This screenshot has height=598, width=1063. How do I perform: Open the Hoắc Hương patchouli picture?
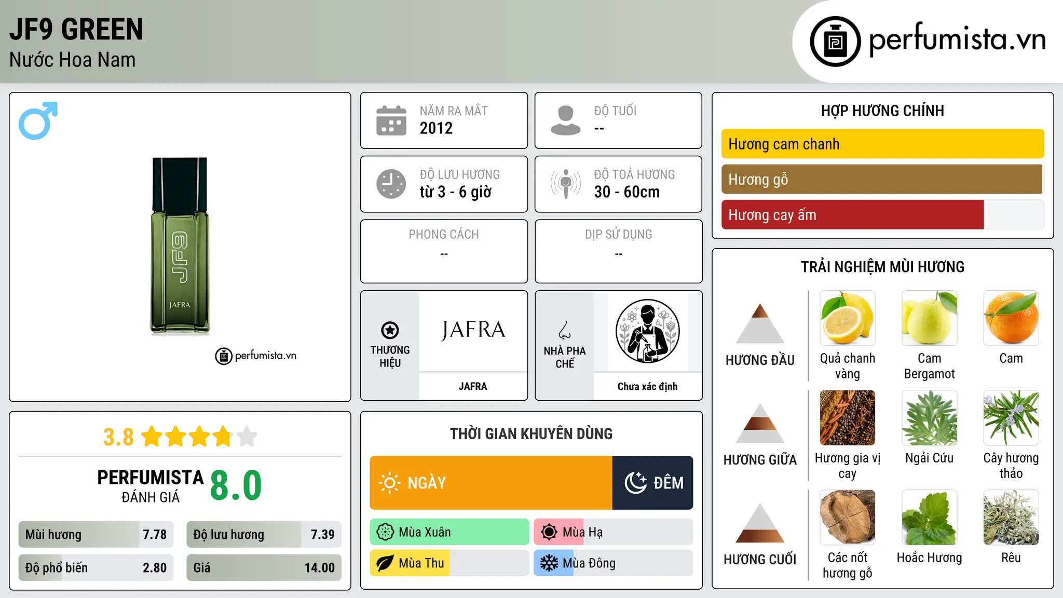(929, 518)
